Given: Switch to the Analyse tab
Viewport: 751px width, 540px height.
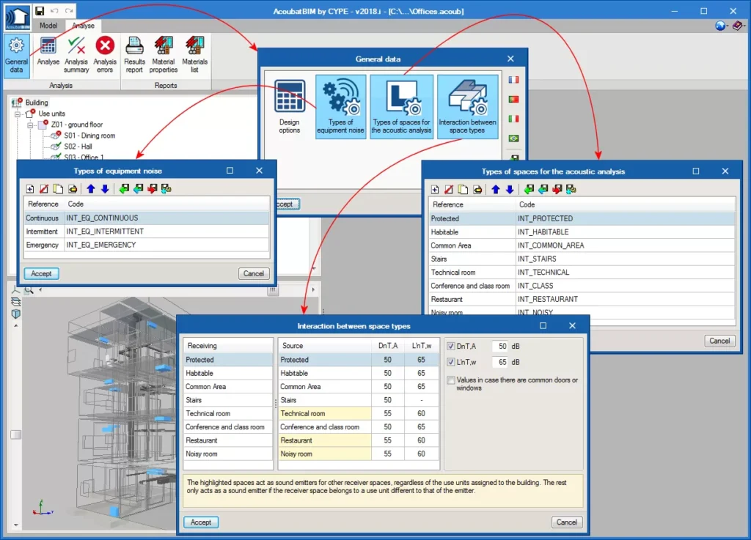Looking at the screenshot, I should click(83, 25).
